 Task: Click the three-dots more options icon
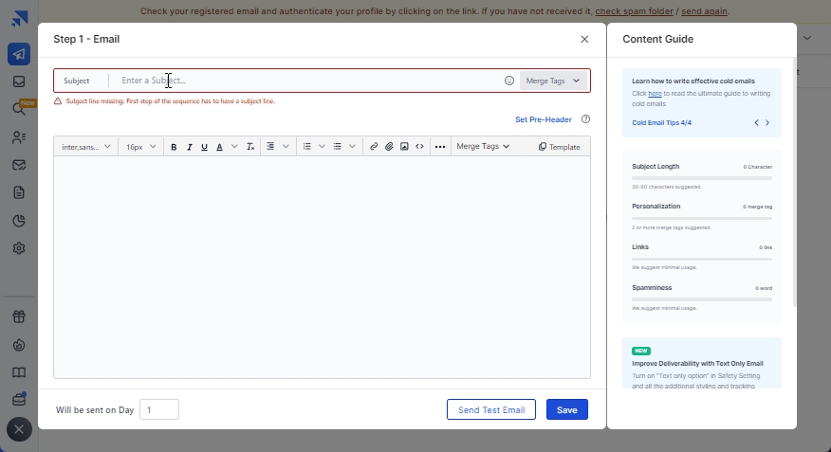439,147
